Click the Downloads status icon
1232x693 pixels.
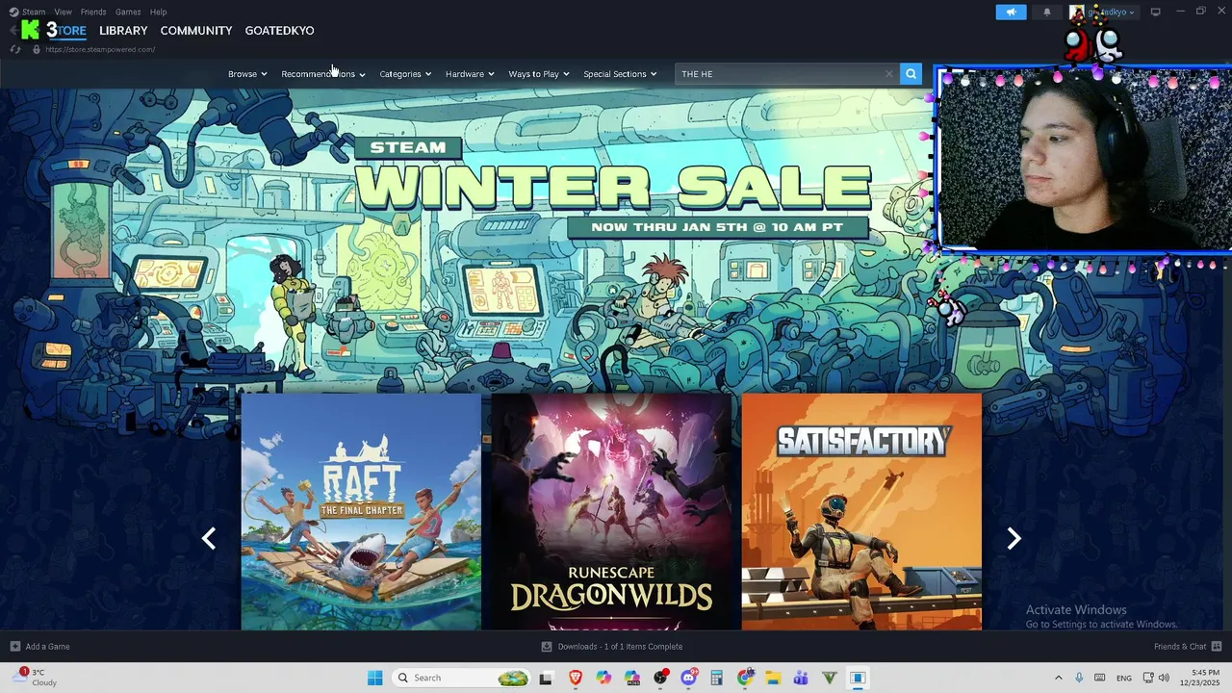[547, 647]
